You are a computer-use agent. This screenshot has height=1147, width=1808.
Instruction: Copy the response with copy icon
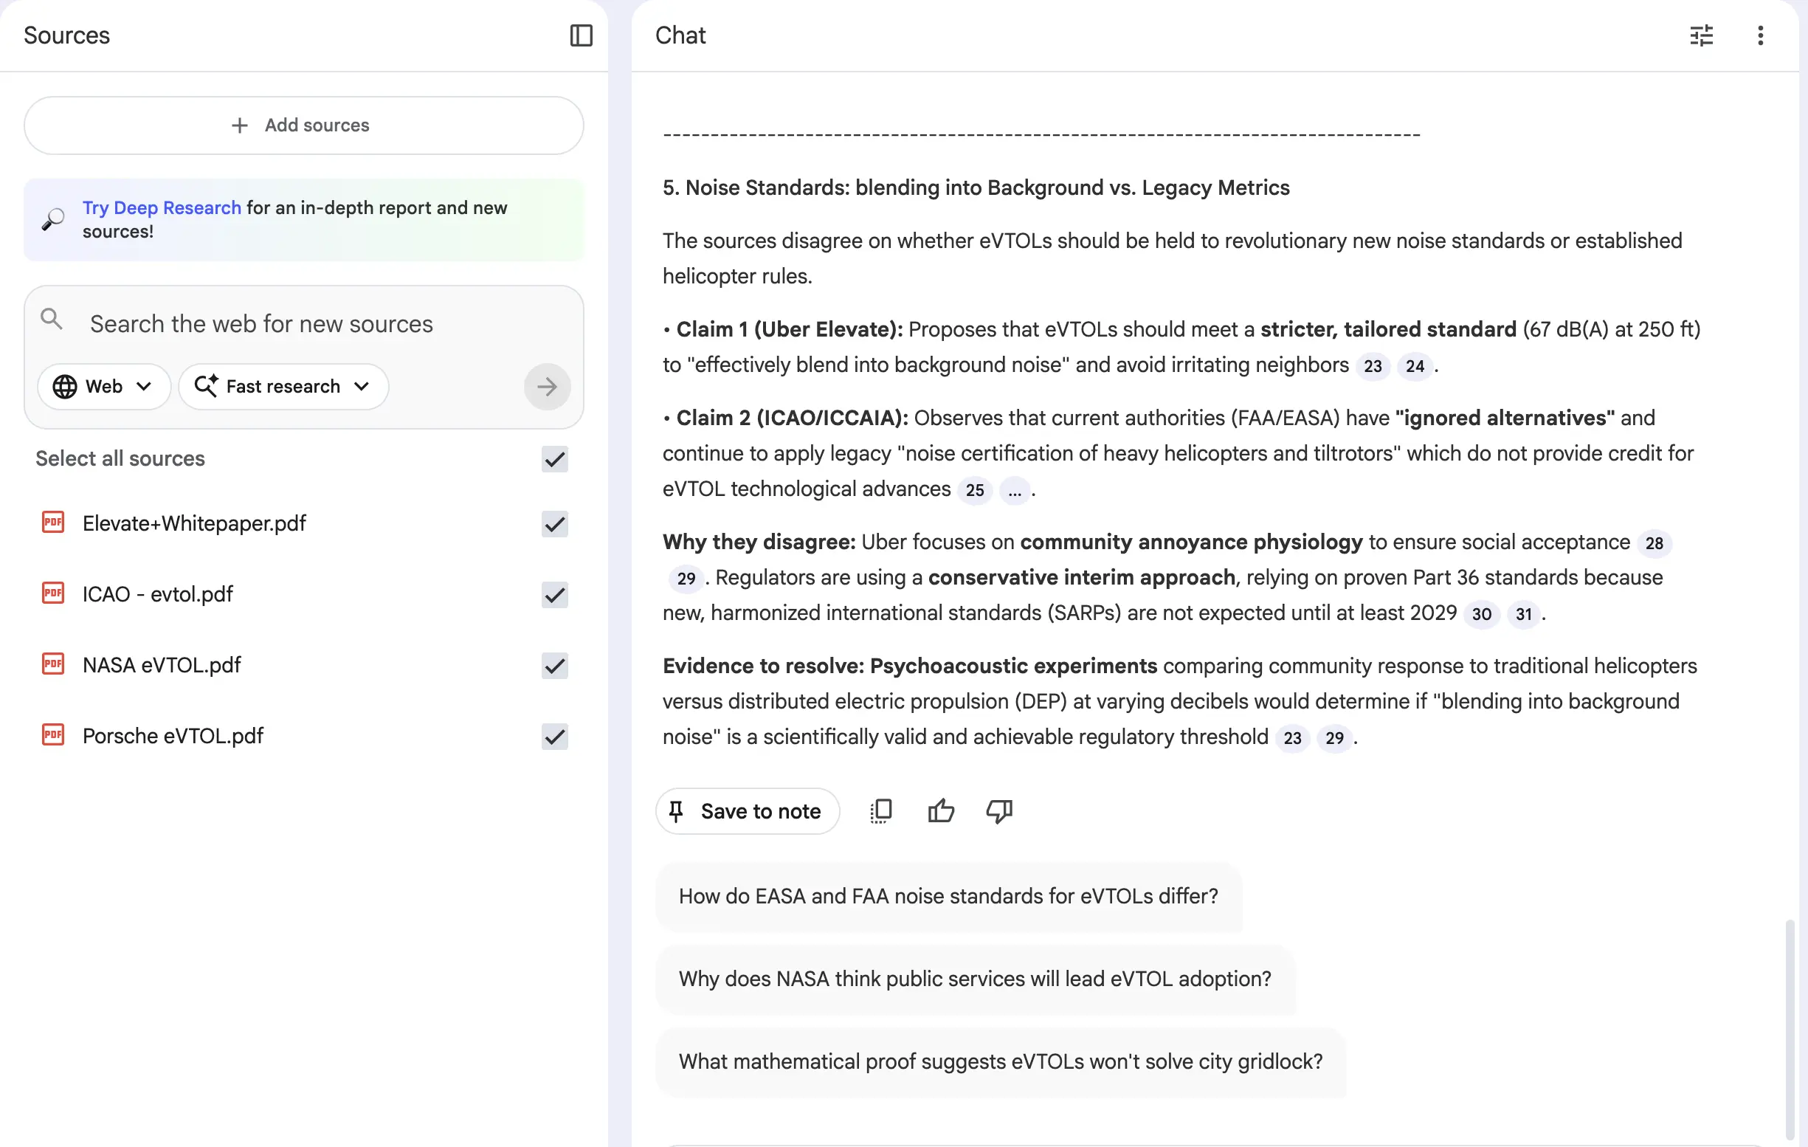(x=880, y=811)
